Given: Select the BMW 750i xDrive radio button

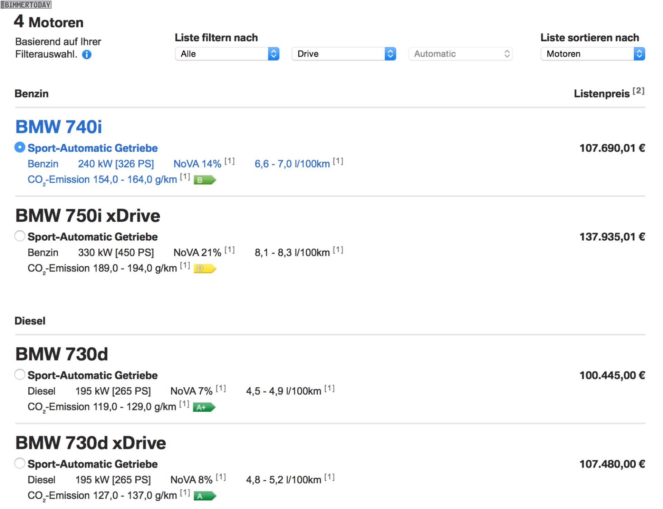Looking at the screenshot, I should point(20,236).
